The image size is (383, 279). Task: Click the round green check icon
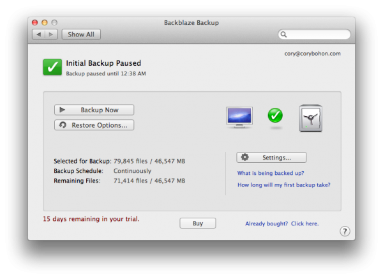[x=275, y=116]
